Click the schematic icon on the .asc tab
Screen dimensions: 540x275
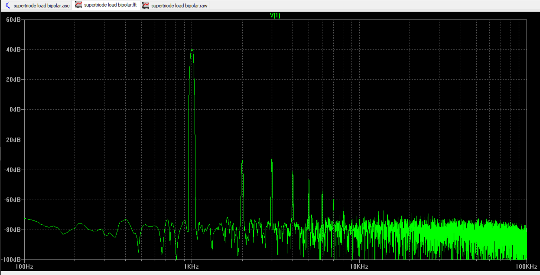pyautogui.click(x=8, y=5)
